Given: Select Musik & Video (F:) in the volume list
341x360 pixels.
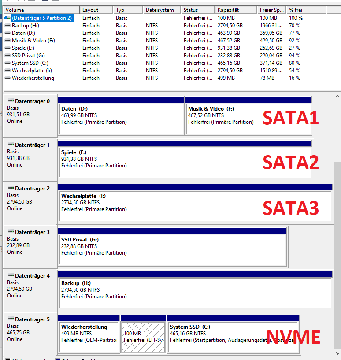Looking at the screenshot, I should pyautogui.click(x=33, y=41).
